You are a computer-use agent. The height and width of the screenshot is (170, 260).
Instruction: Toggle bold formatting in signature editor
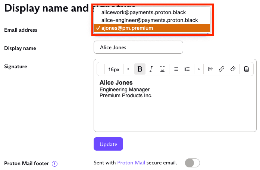pos(140,69)
